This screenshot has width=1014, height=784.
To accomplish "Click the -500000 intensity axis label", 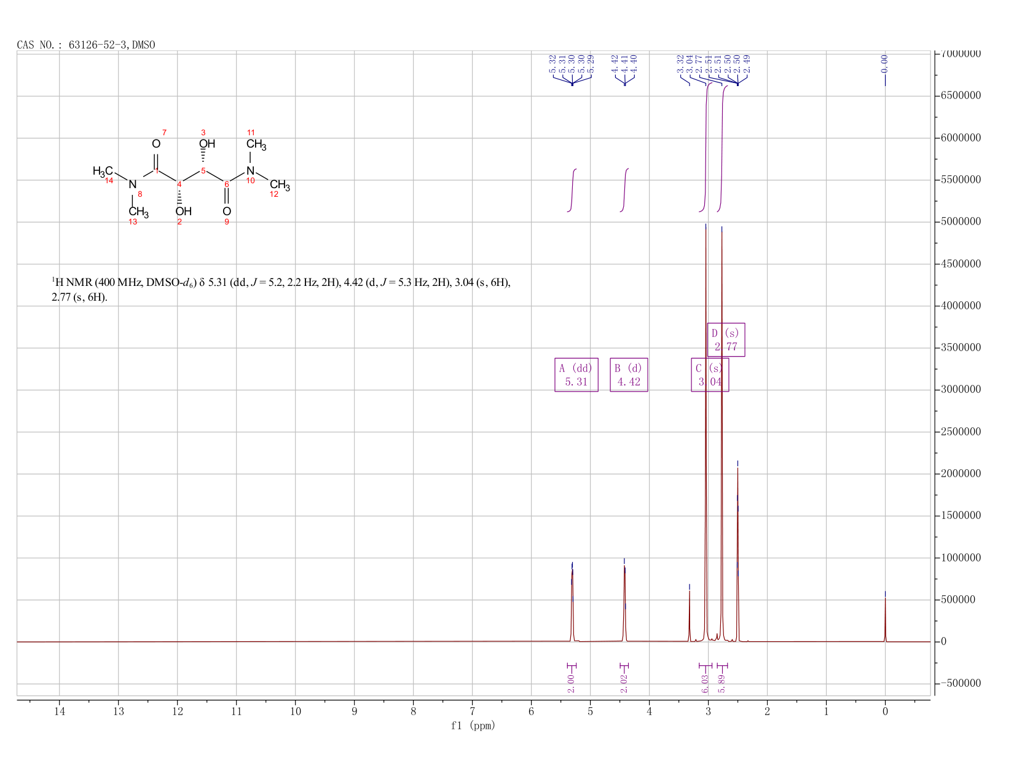I will pyautogui.click(x=961, y=684).
